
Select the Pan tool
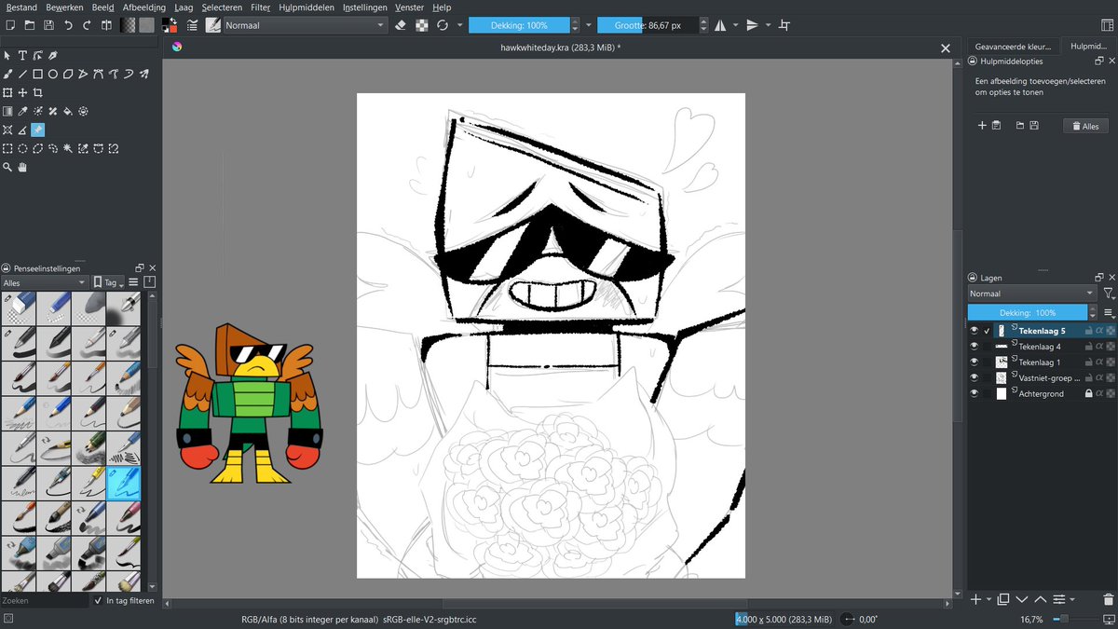[x=22, y=165]
